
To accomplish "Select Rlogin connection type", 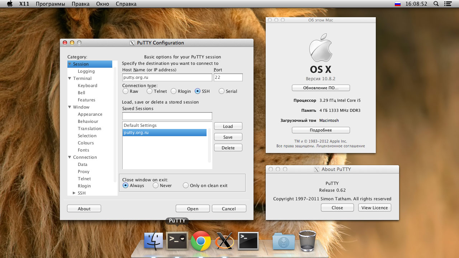I will [x=174, y=91].
